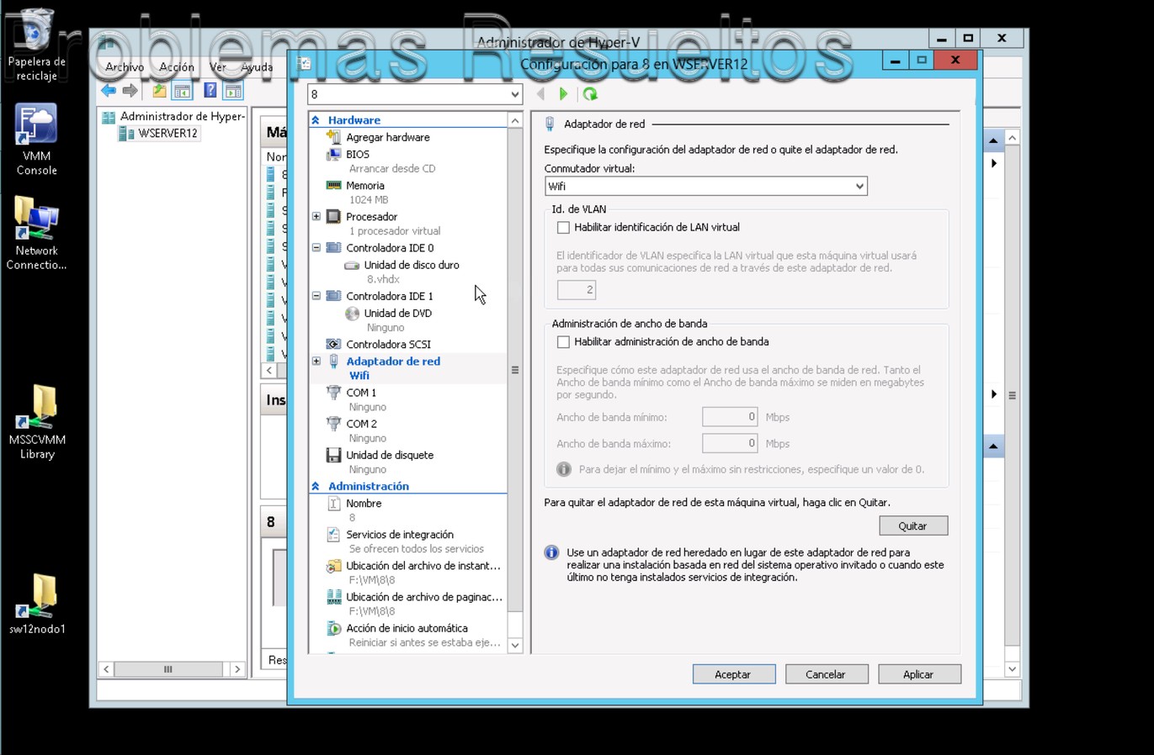1154x755 pixels.
Task: Select the COM 1 port item
Action: [x=361, y=393]
